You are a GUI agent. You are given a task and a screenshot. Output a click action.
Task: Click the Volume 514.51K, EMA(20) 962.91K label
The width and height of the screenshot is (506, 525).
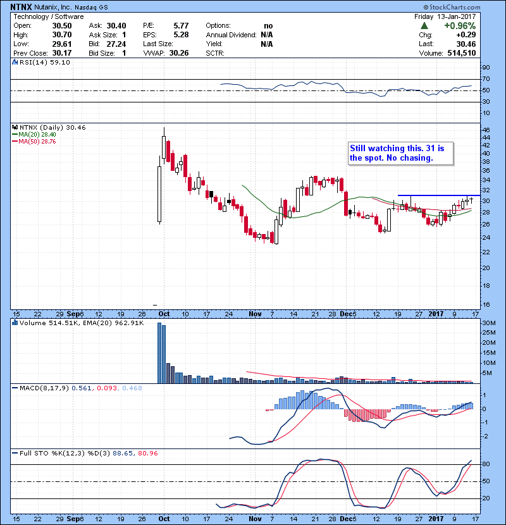(x=82, y=323)
